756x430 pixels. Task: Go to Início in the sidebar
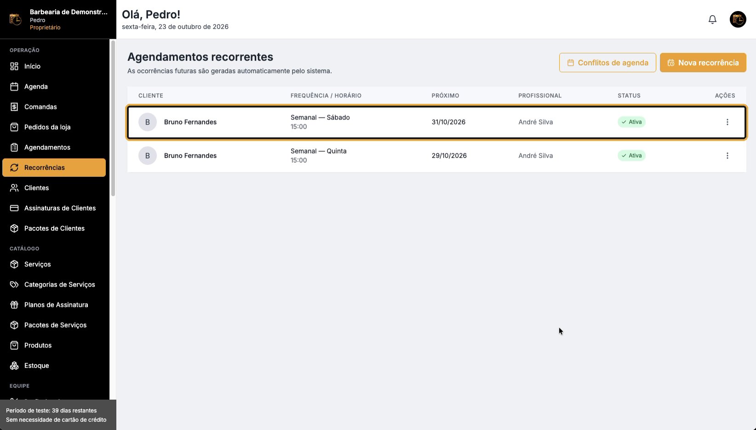point(54,66)
